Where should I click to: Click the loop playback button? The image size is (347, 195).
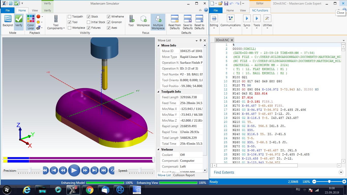112,170
